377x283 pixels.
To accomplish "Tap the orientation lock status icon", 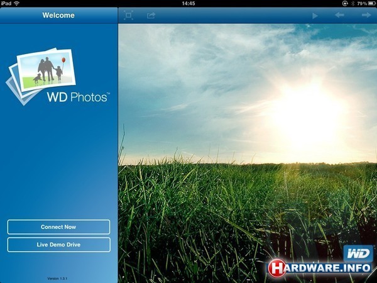I will (345, 3).
